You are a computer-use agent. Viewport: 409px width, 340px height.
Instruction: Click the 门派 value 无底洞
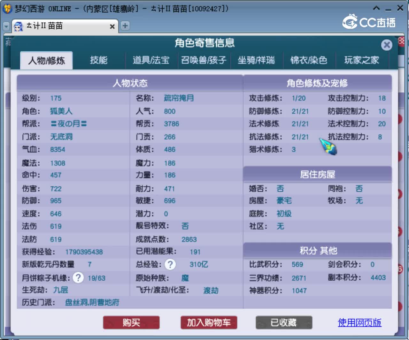tap(61, 137)
